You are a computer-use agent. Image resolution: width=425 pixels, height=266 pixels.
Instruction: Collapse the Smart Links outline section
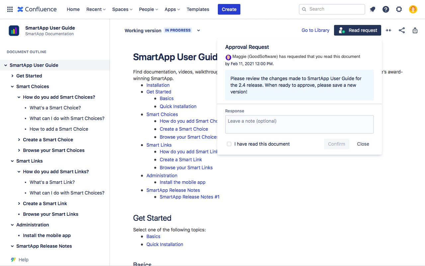12,161
